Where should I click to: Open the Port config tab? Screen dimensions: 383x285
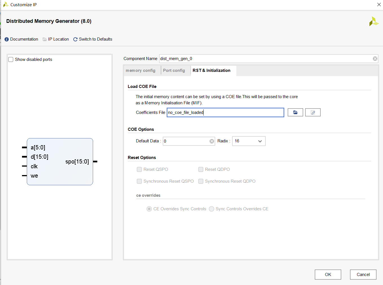174,70
